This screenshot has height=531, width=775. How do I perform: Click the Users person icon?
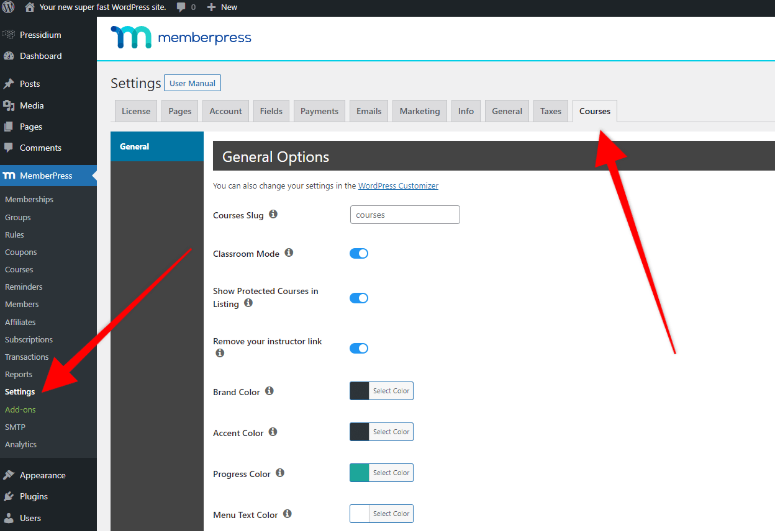[9, 518]
